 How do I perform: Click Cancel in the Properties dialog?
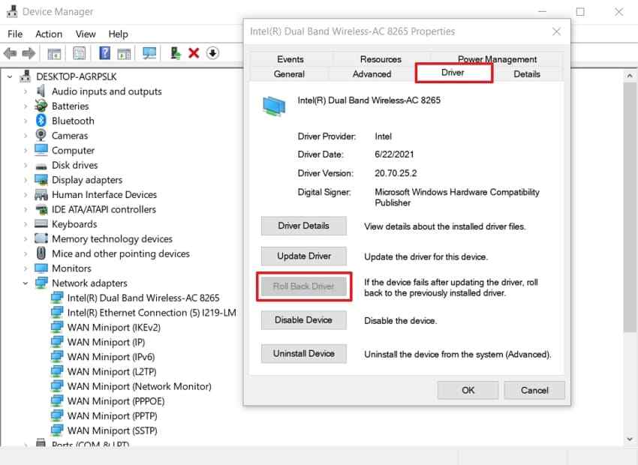[534, 390]
